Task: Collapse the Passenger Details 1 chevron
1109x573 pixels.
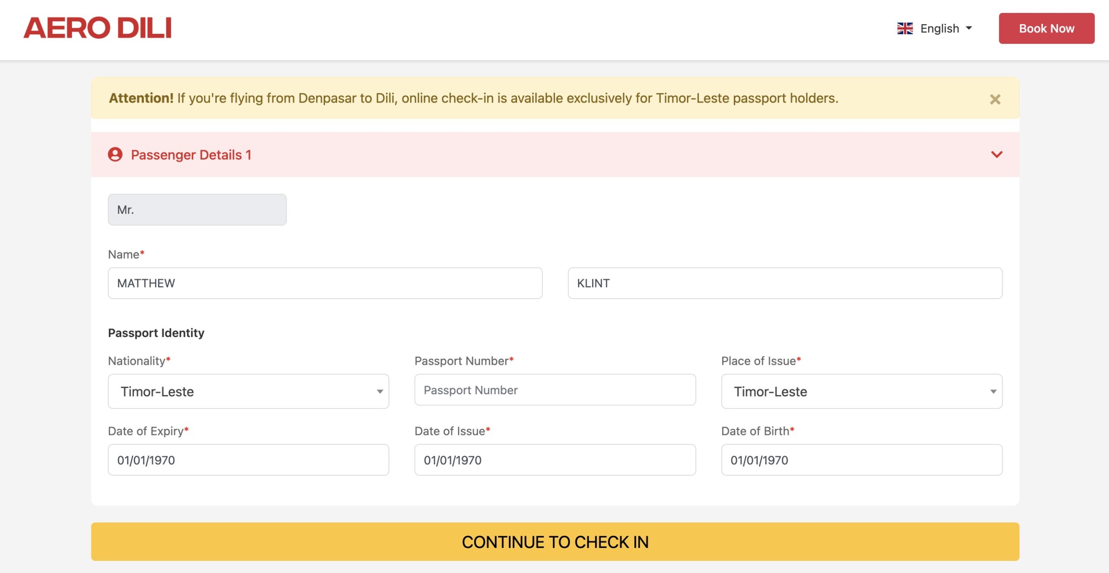Action: tap(996, 155)
